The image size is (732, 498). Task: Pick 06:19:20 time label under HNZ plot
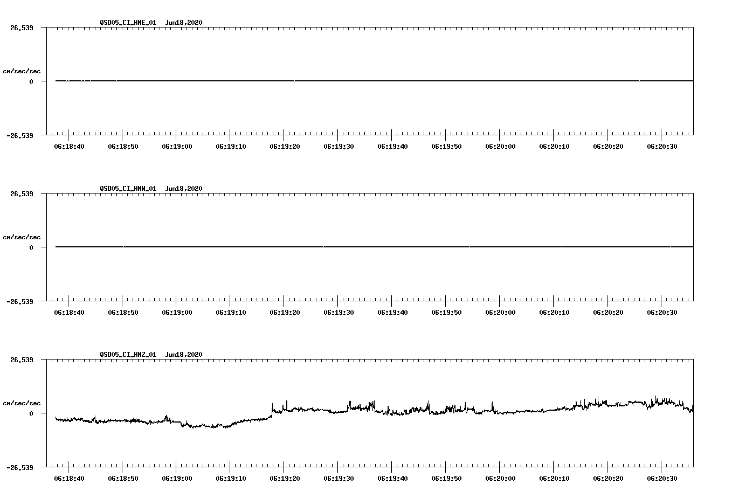pos(285,479)
